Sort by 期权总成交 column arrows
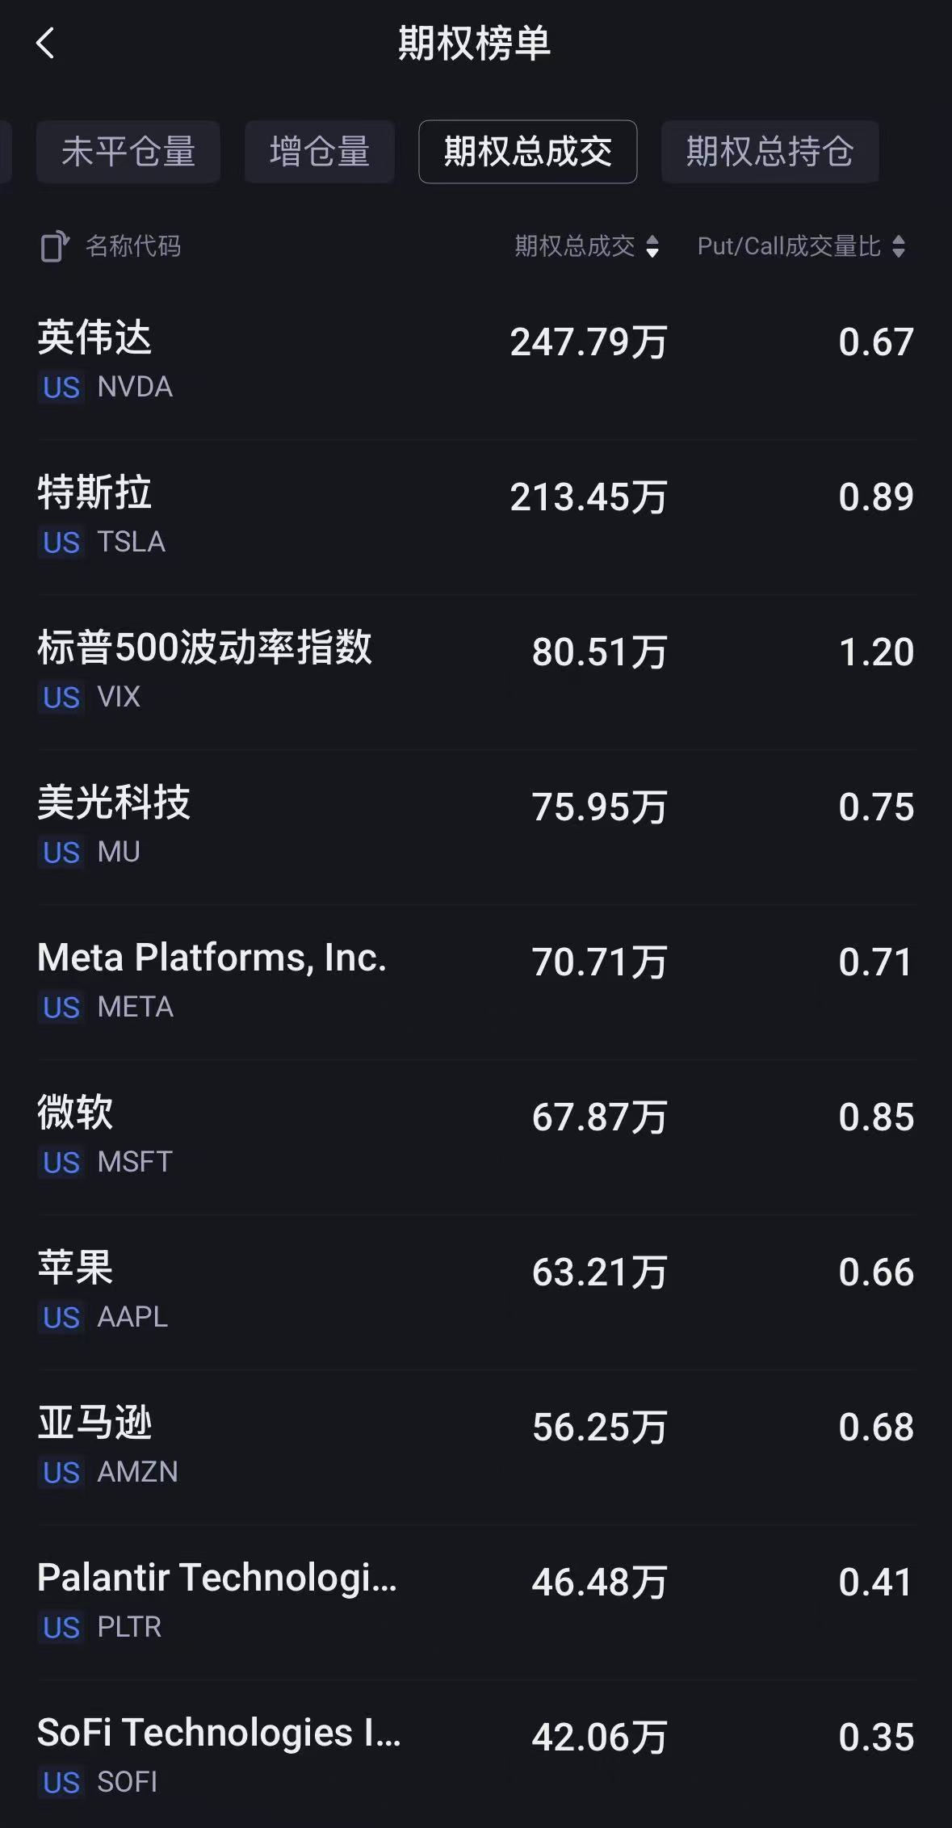The image size is (952, 1828). tap(652, 246)
